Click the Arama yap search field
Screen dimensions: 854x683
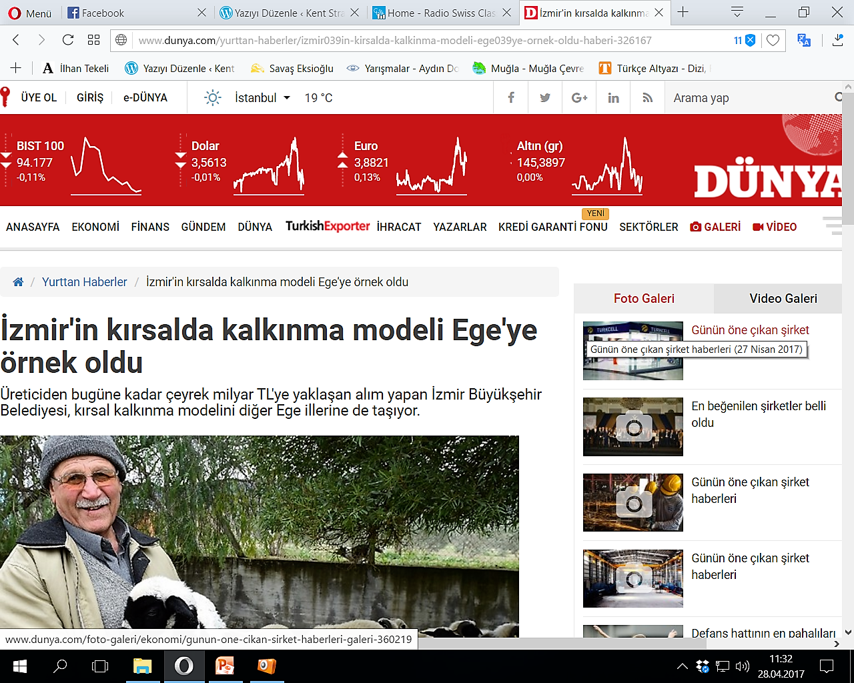click(x=747, y=98)
